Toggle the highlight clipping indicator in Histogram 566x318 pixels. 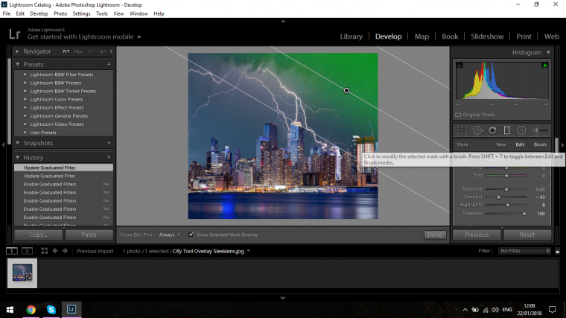(x=544, y=65)
